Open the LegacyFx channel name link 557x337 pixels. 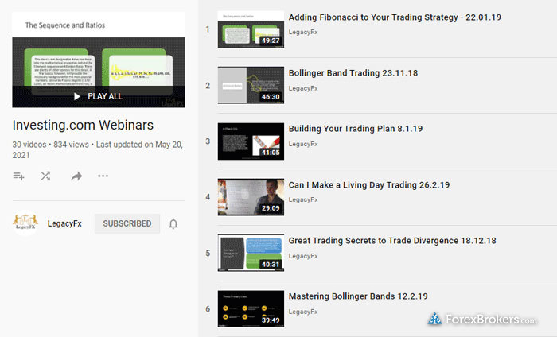pos(64,223)
